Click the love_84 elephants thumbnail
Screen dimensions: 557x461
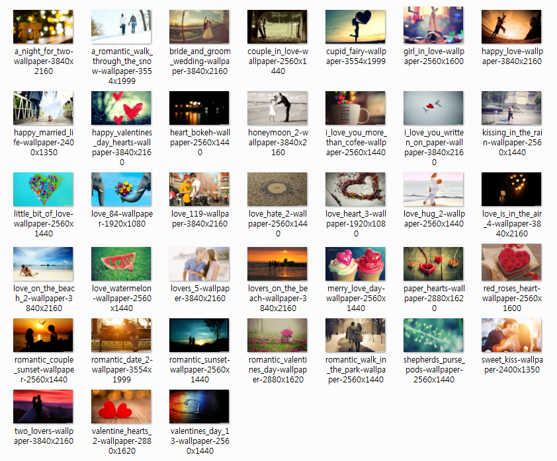121,189
